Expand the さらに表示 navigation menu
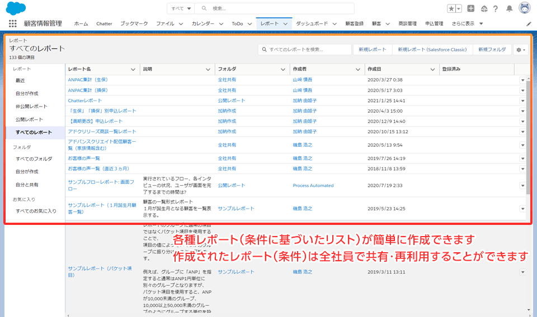Image resolution: width=537 pixels, height=317 pixels. [x=468, y=24]
